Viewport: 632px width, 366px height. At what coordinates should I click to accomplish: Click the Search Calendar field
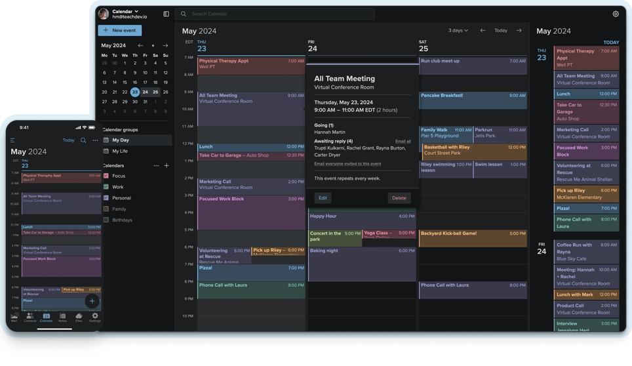click(275, 14)
